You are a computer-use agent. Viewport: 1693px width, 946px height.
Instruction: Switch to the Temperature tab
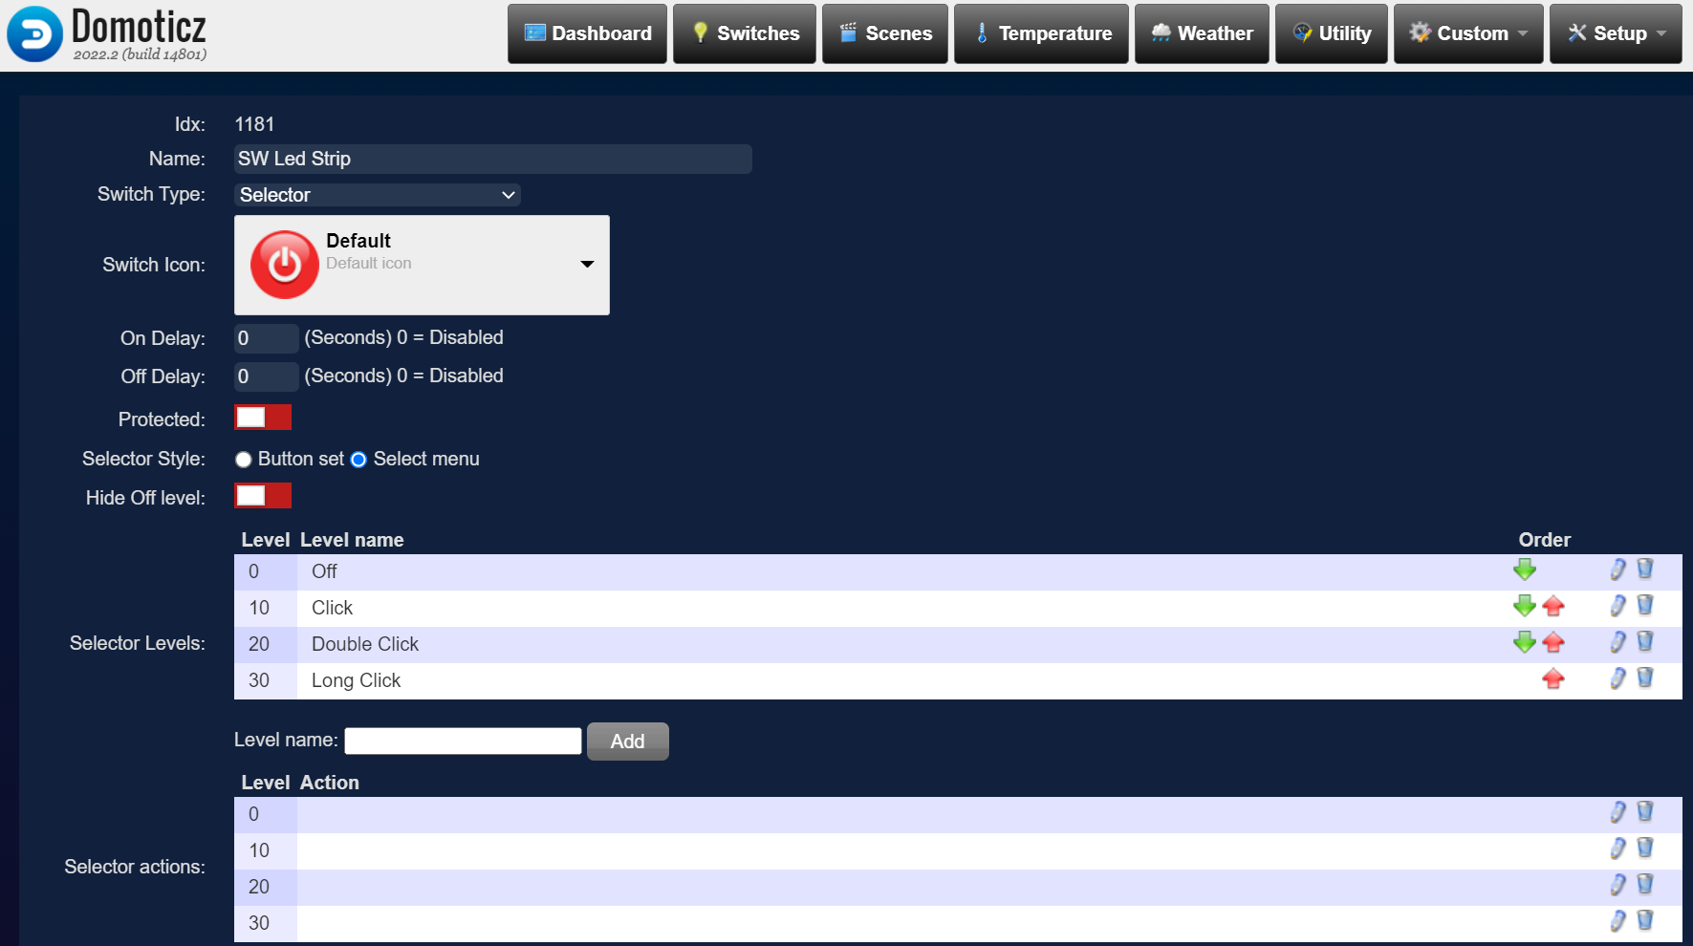tap(1041, 33)
